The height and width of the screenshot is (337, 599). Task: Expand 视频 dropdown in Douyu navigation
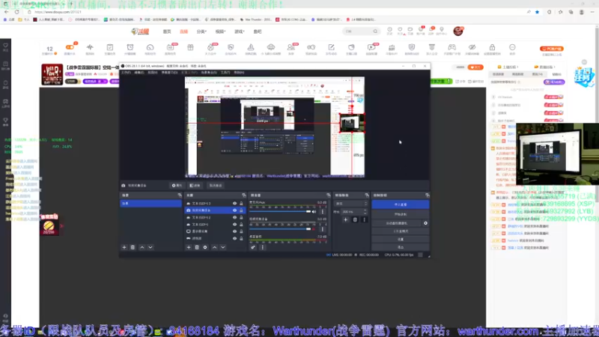click(220, 31)
